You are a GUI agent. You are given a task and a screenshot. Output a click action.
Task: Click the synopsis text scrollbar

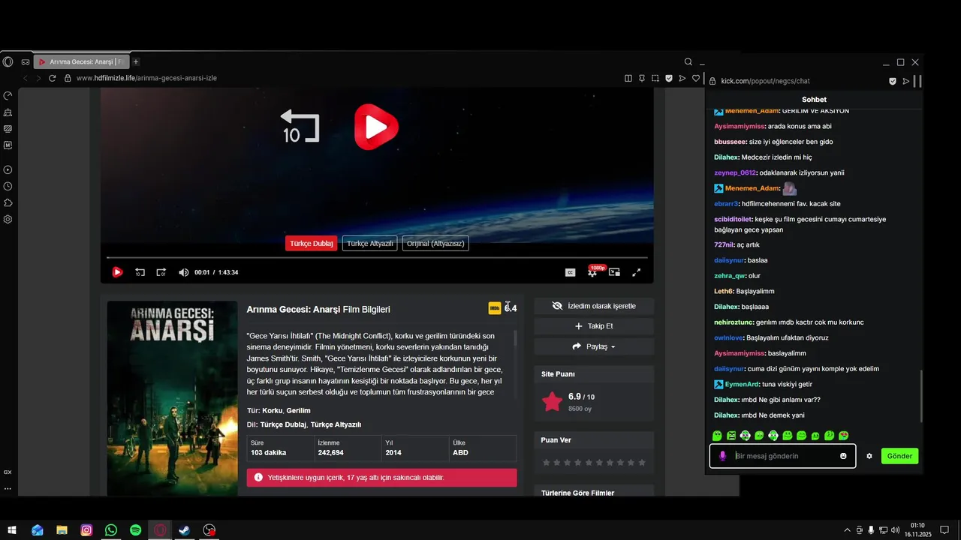tap(515, 338)
